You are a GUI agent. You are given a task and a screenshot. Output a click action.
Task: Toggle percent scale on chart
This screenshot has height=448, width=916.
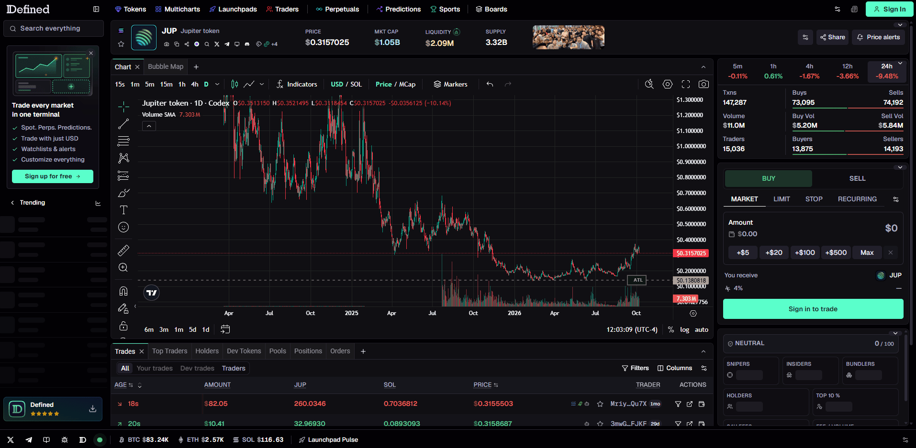pyautogui.click(x=671, y=330)
